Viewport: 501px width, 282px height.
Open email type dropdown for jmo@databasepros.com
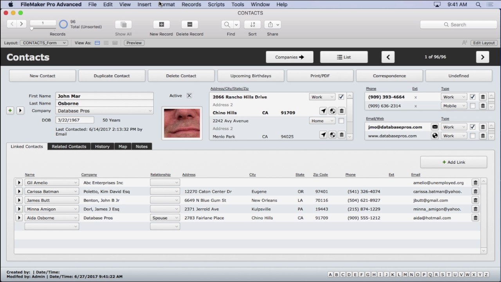[x=454, y=127]
